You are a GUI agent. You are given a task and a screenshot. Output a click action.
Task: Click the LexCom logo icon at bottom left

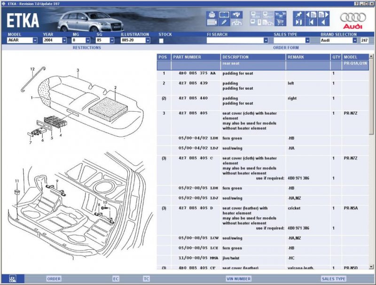[12, 278]
